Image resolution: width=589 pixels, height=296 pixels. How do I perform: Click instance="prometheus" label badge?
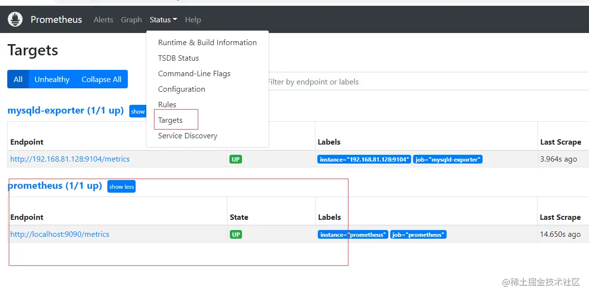click(x=353, y=234)
